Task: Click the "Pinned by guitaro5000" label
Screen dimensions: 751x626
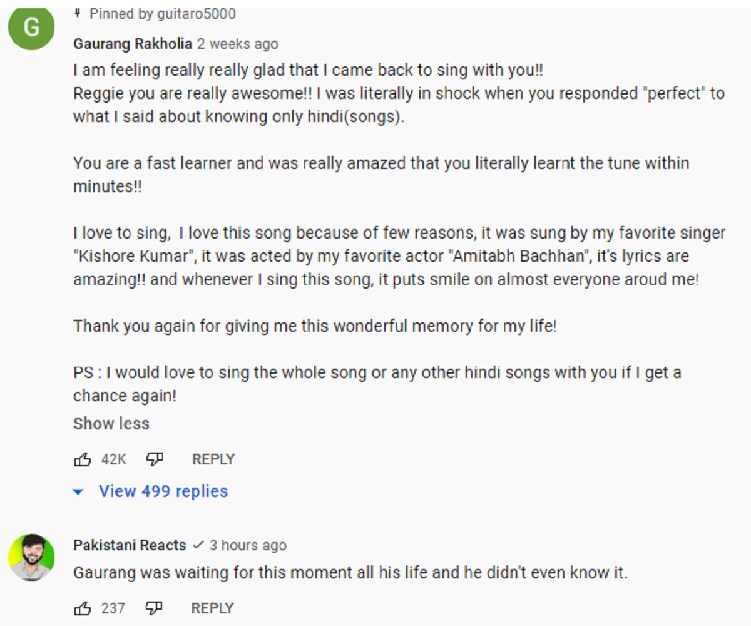Action: click(x=163, y=13)
